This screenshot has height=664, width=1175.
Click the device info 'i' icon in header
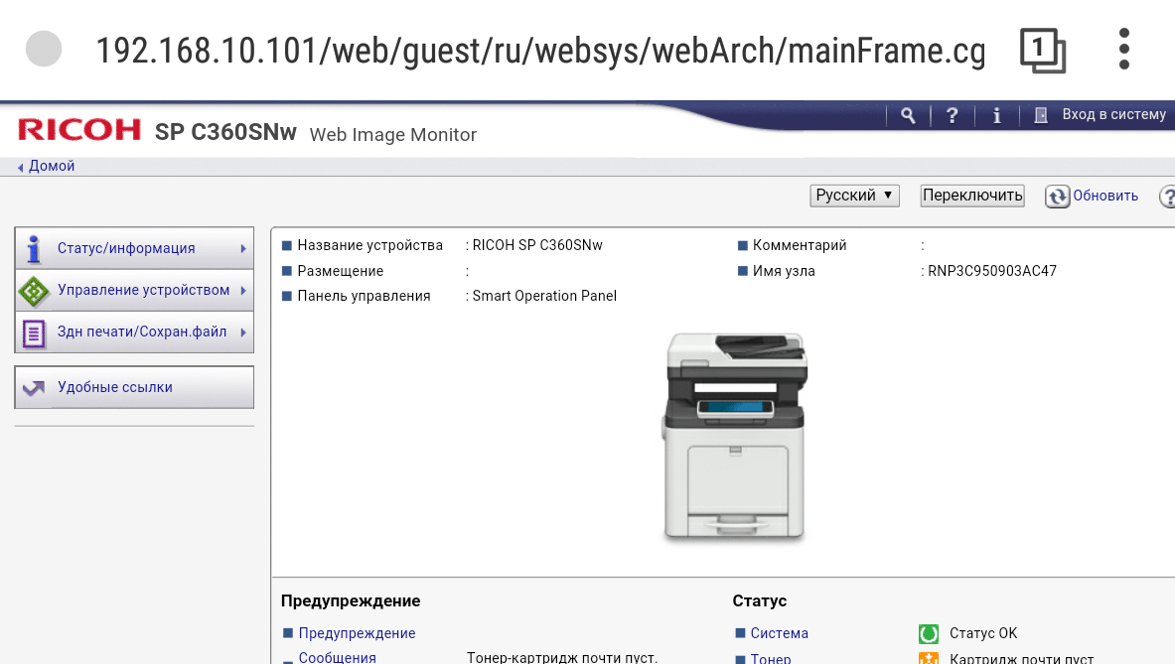coord(996,115)
